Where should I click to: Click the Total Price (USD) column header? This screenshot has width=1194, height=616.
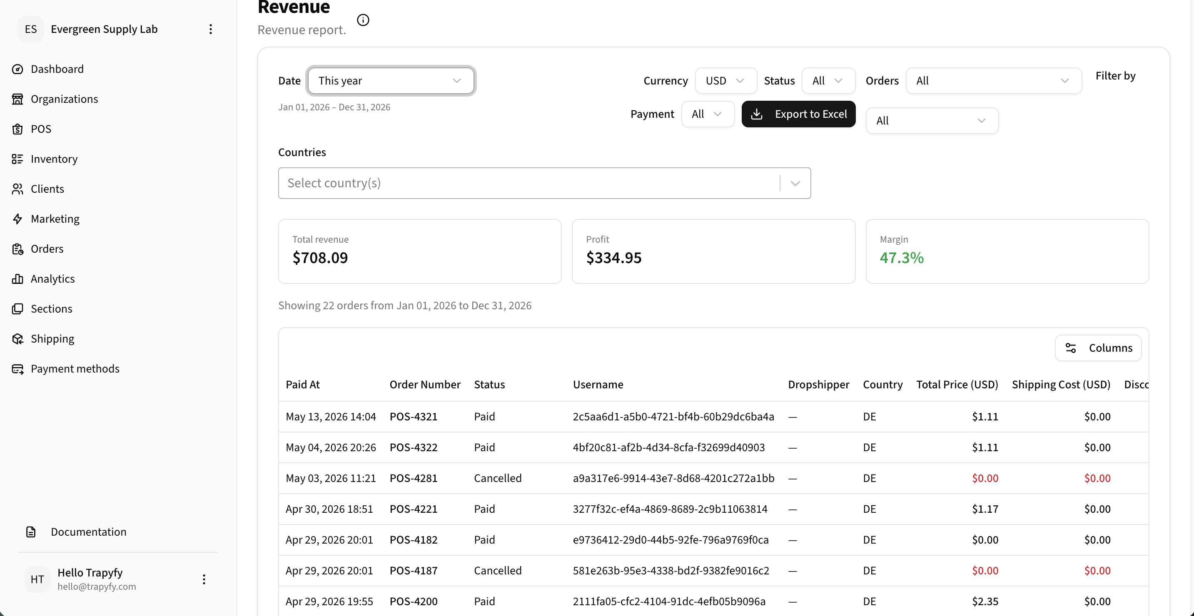point(957,385)
